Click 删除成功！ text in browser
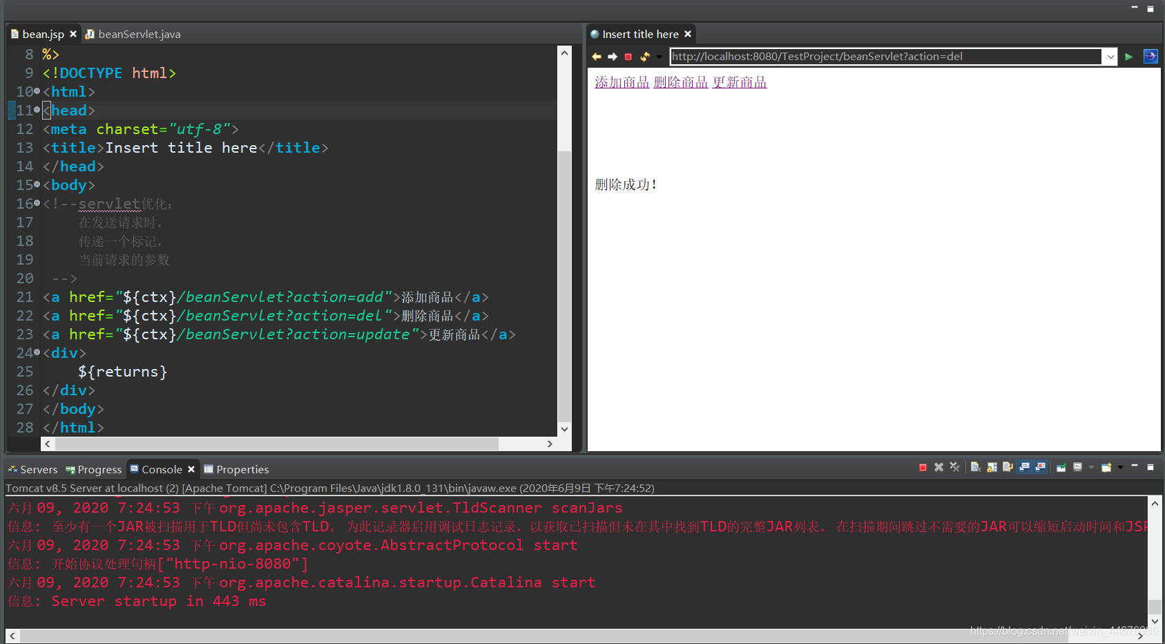Viewport: 1165px width, 644px height. coord(626,184)
